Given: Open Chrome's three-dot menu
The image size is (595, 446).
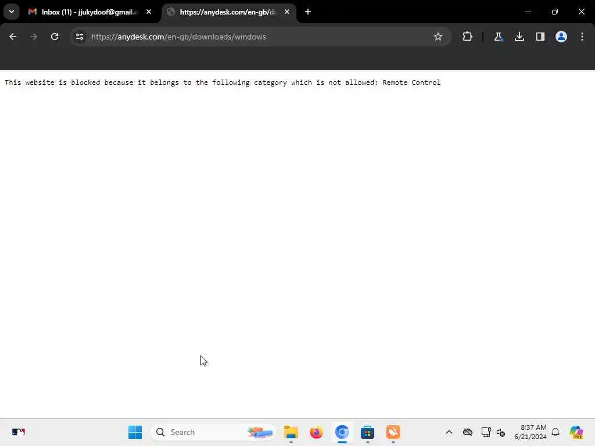Looking at the screenshot, I should 582,37.
